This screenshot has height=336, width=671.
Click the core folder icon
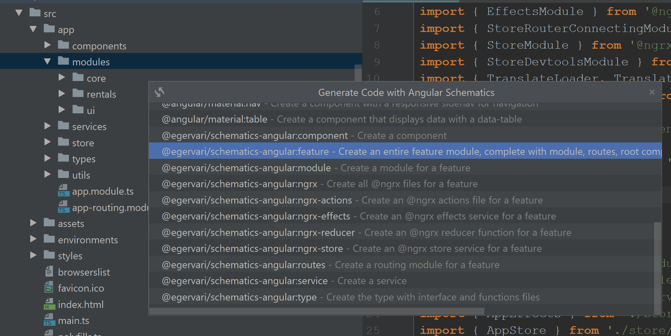78,77
